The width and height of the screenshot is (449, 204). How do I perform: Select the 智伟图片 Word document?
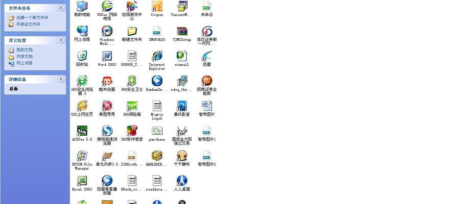click(207, 106)
